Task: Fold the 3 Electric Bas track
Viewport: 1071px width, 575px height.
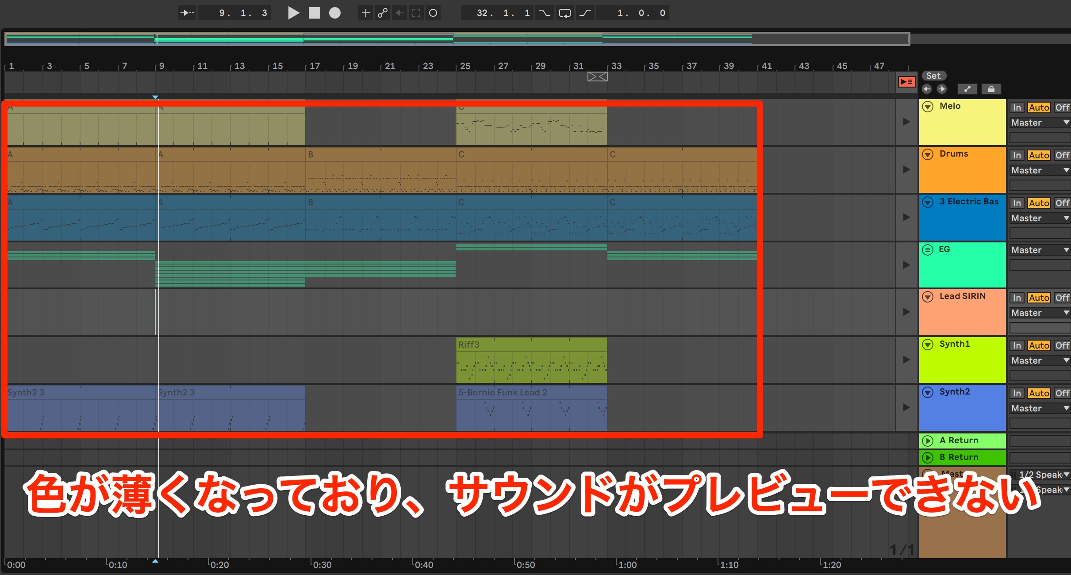Action: [928, 202]
